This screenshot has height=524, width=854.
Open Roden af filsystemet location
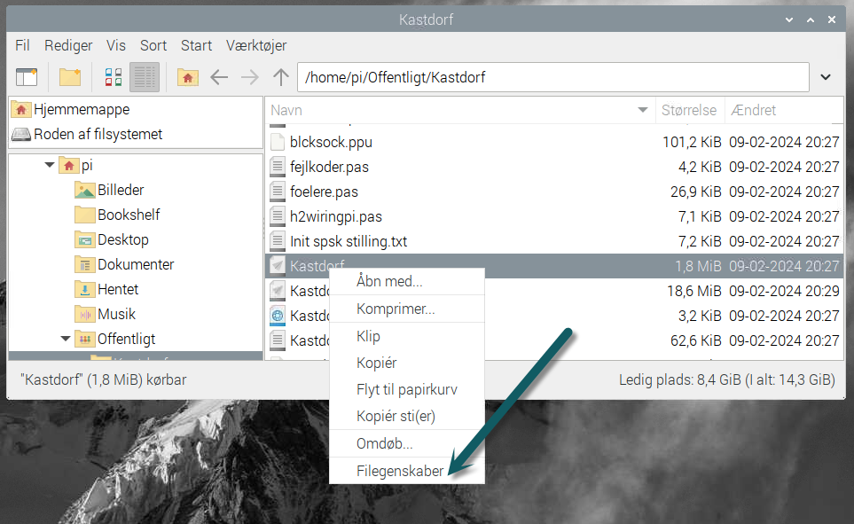(x=98, y=135)
